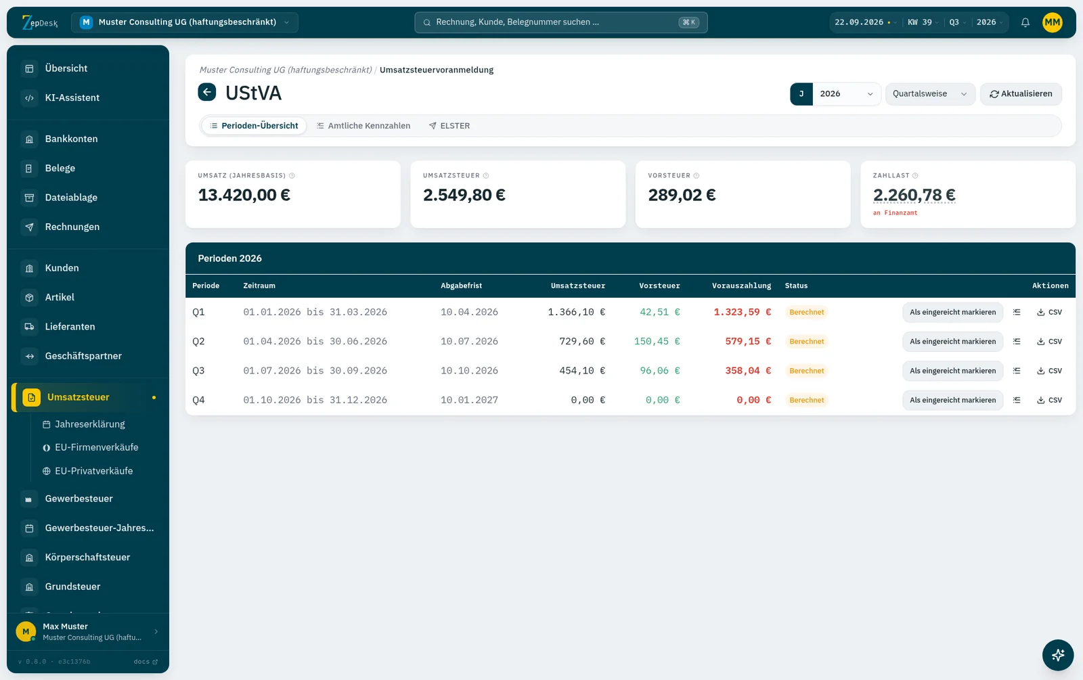
Task: Expand the Muster Consulting company selector
Action: point(184,22)
